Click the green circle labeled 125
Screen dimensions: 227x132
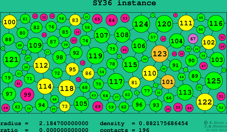tap(214, 81)
